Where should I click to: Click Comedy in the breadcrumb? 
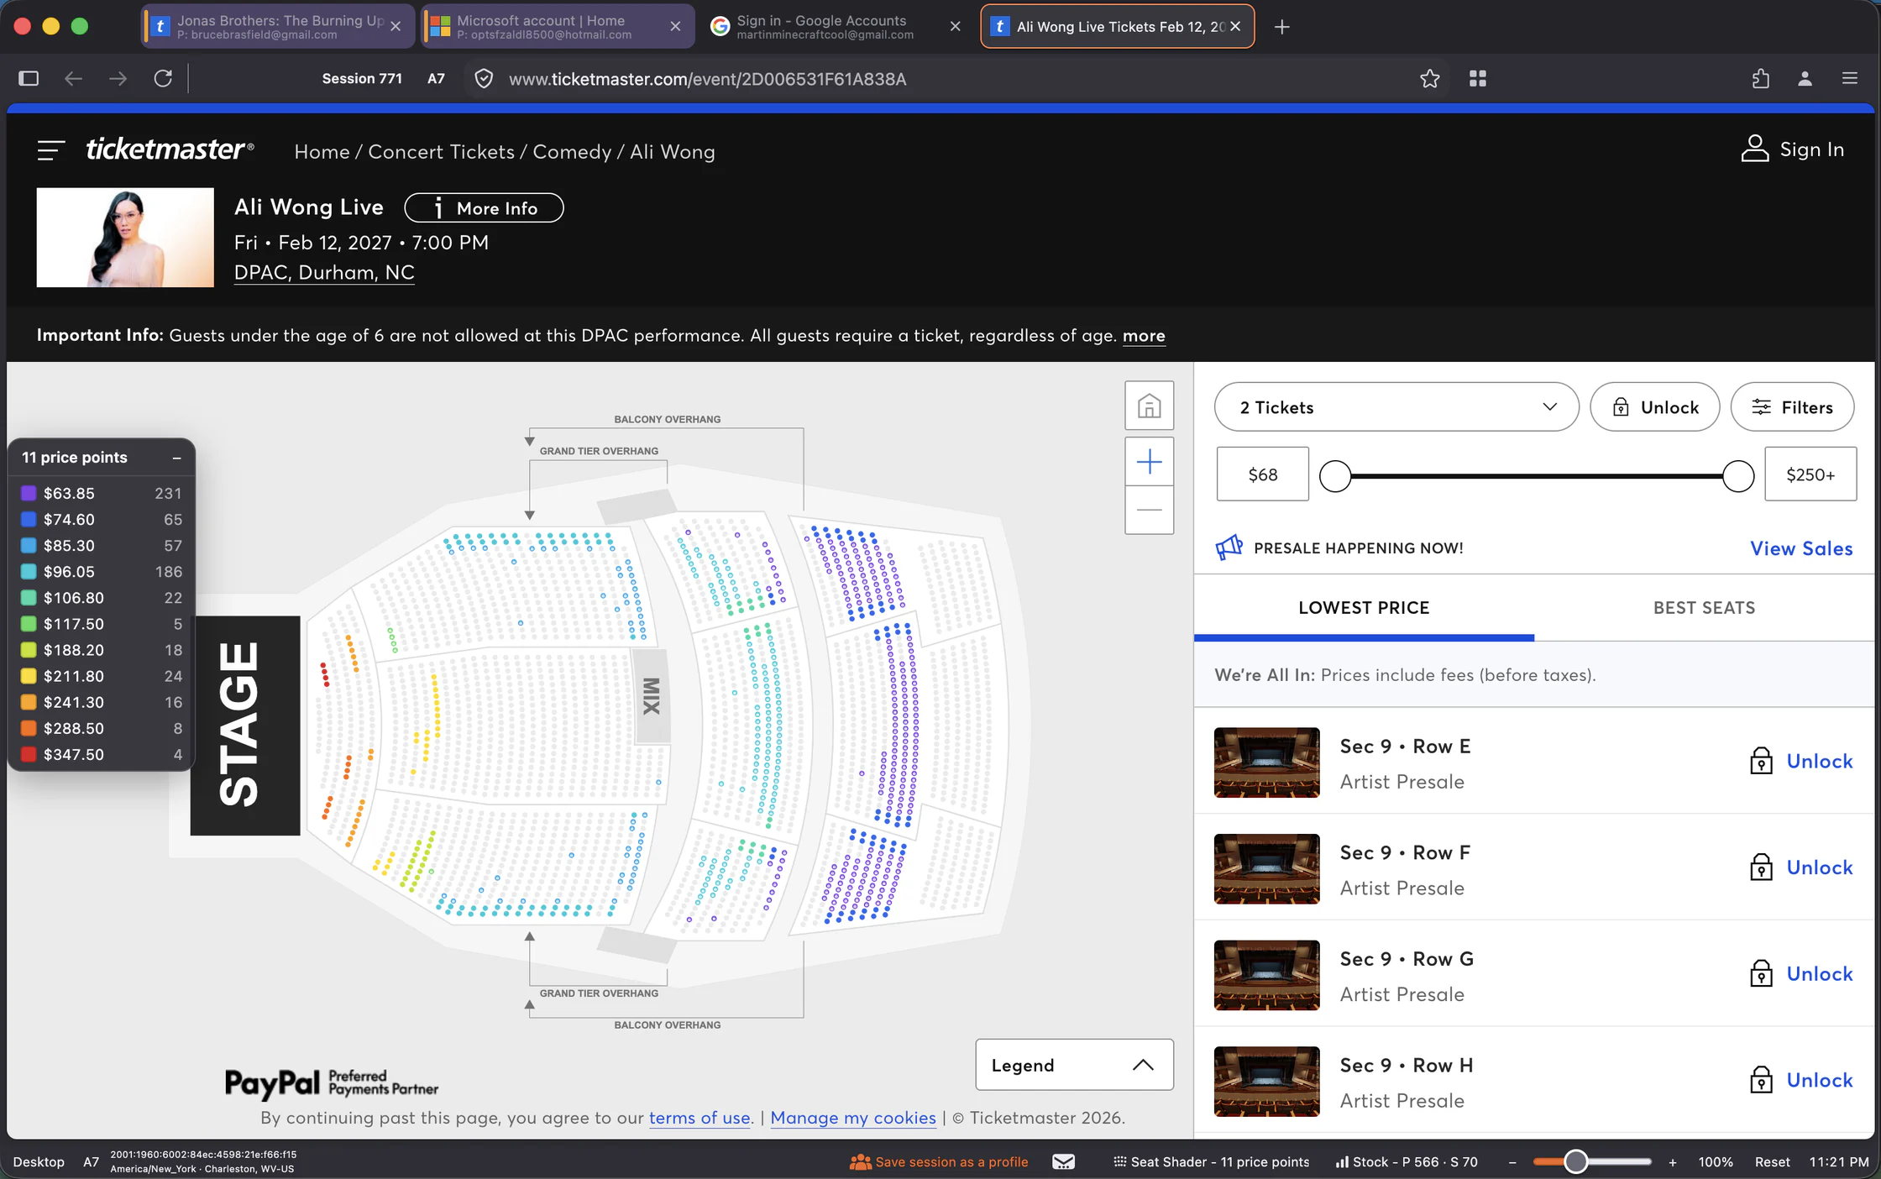572,152
